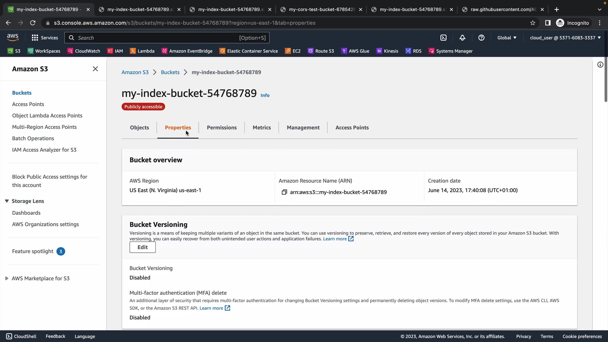Expand the Global region dropdown

click(507, 38)
